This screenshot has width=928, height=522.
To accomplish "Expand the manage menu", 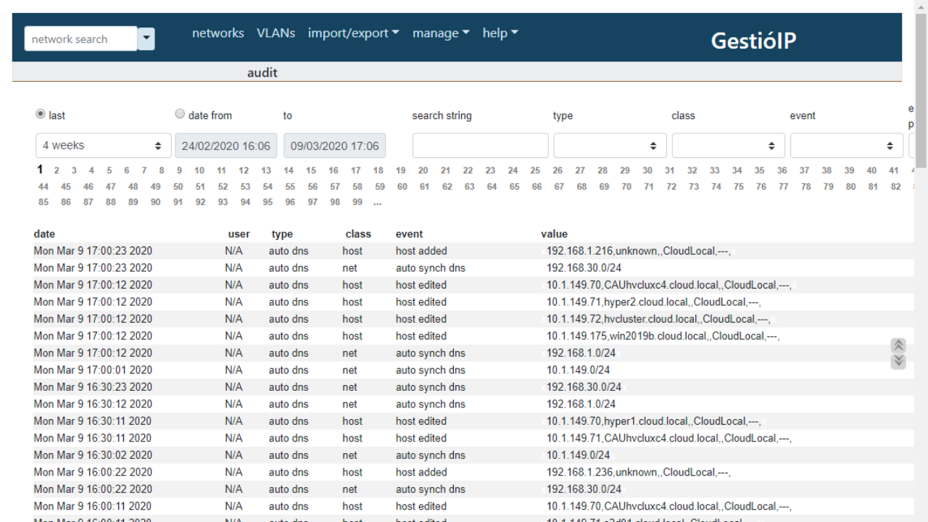I will pos(441,33).
